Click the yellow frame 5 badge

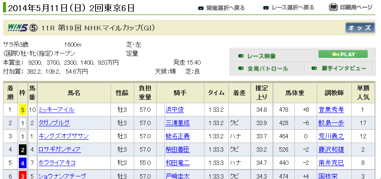[x=23, y=110]
